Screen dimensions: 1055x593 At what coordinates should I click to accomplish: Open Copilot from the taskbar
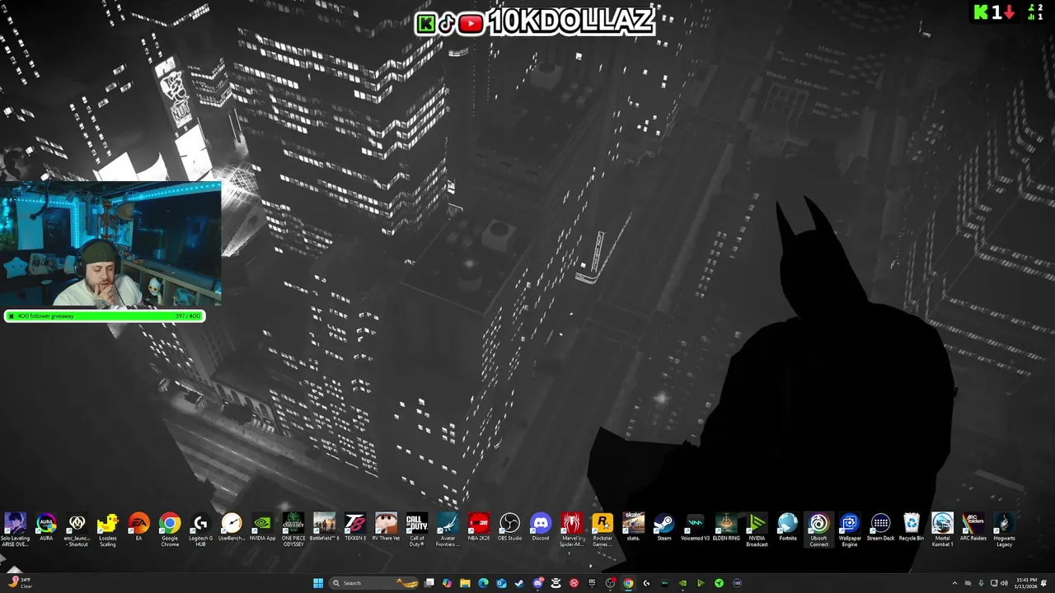(x=447, y=583)
